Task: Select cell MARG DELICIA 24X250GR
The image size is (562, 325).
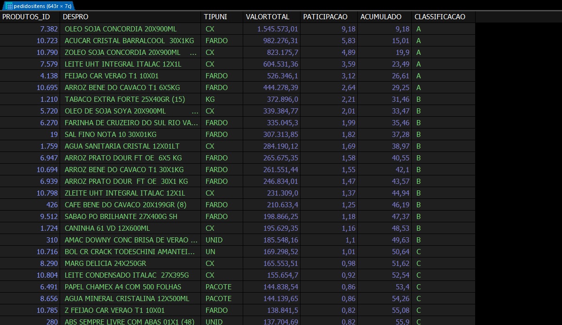Action: coord(131,264)
